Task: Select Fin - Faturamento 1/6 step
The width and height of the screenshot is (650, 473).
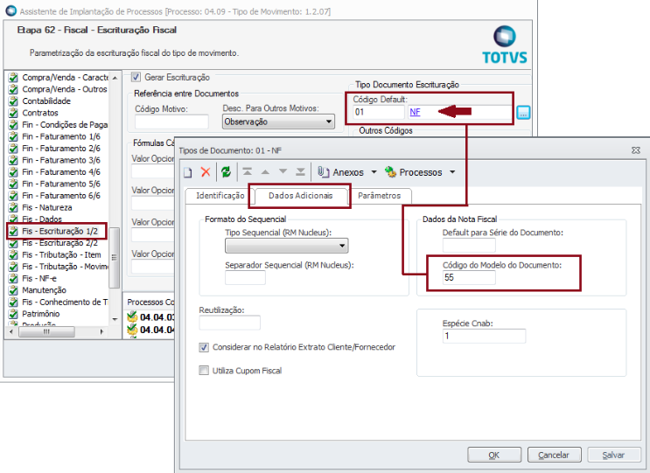Action: [61, 136]
